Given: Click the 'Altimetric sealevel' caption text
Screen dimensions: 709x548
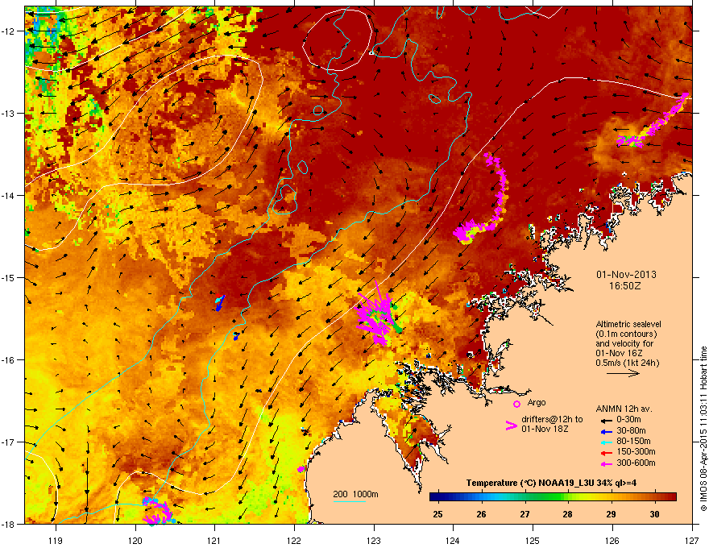Looking at the screenshot, I should coord(628,324).
